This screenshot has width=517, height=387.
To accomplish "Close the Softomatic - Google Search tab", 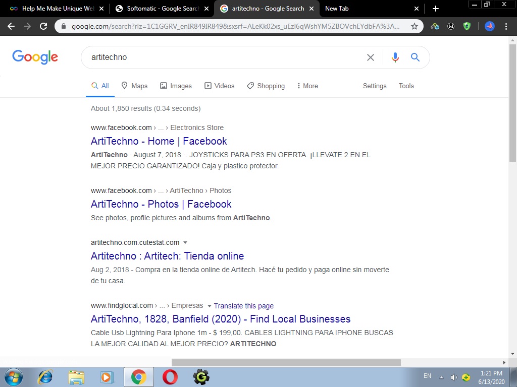I will 206,9.
